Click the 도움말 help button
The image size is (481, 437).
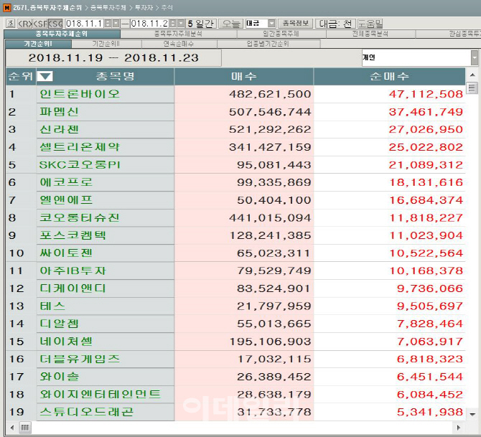click(x=370, y=23)
